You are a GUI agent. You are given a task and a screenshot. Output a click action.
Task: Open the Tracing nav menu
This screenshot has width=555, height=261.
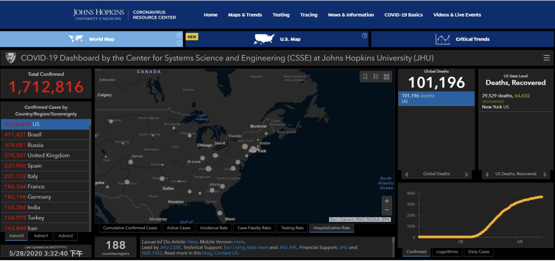click(309, 15)
